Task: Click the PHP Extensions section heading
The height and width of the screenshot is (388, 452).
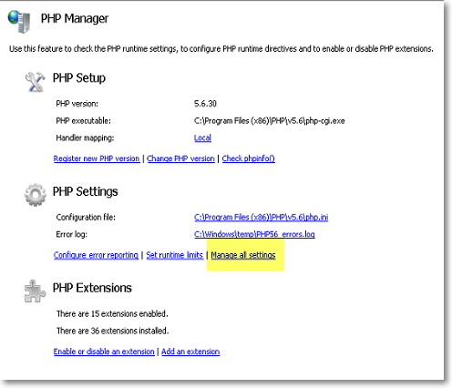Action: tap(92, 288)
